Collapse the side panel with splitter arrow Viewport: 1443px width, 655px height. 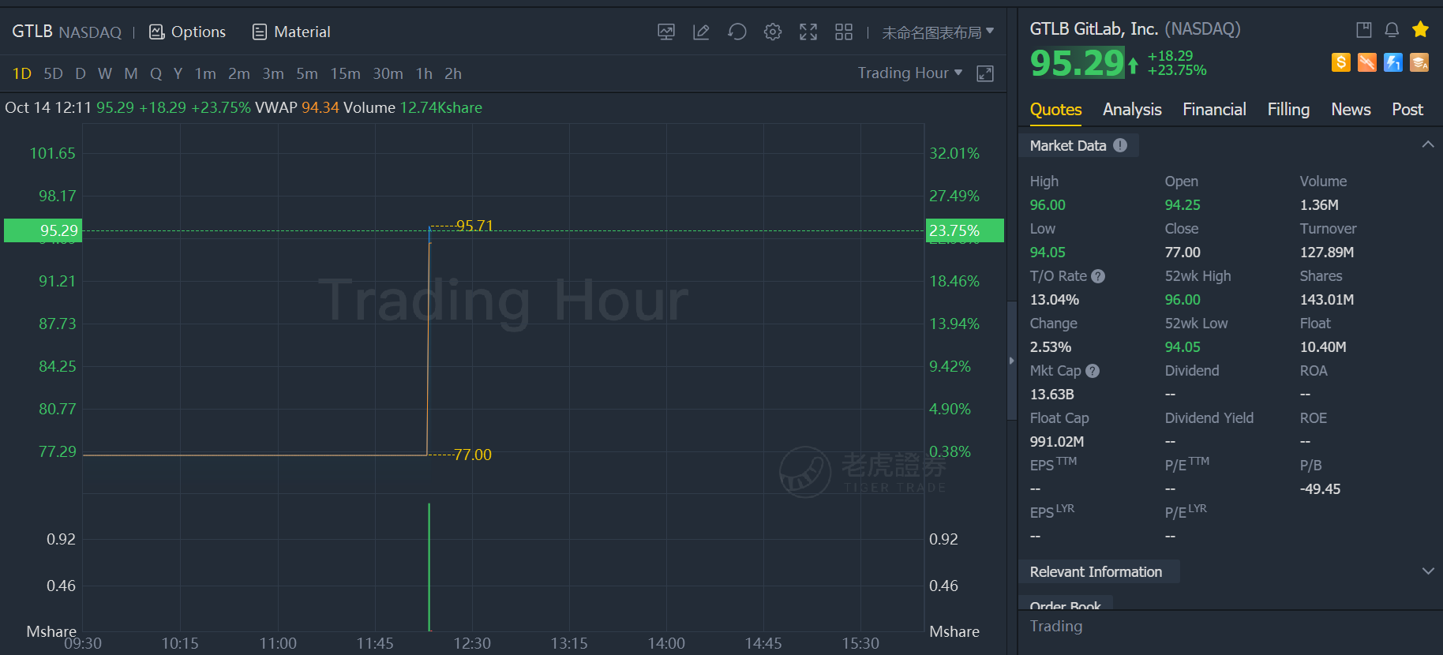point(1011,361)
